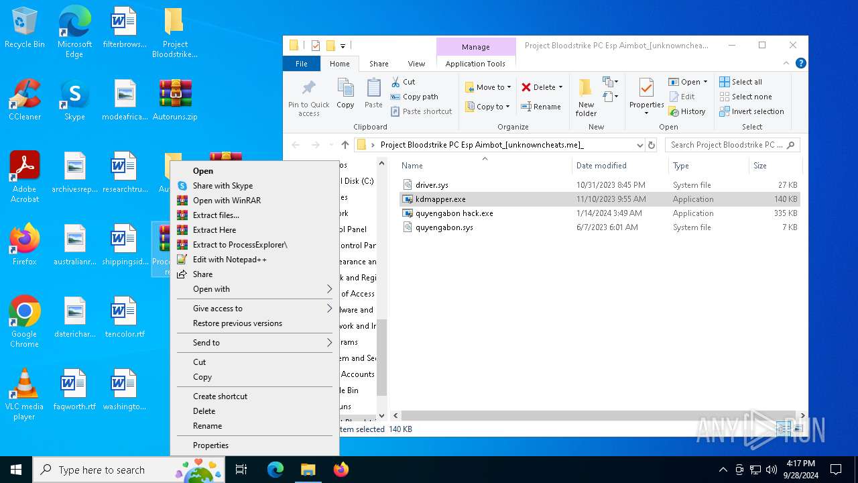Open the notification center icon
This screenshot has width=858, height=483.
pos(836,470)
